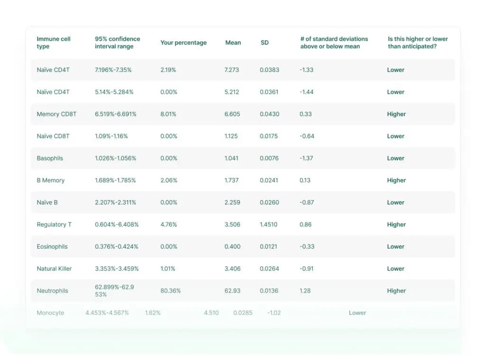Click the faded Monocyte row label
Viewport: 486px width, 355px height.
click(50, 313)
